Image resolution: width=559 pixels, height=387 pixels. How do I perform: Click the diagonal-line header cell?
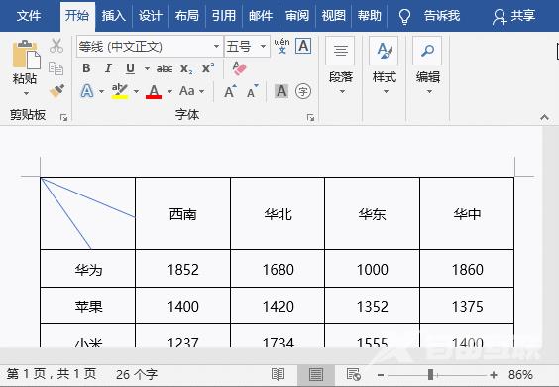(x=87, y=213)
